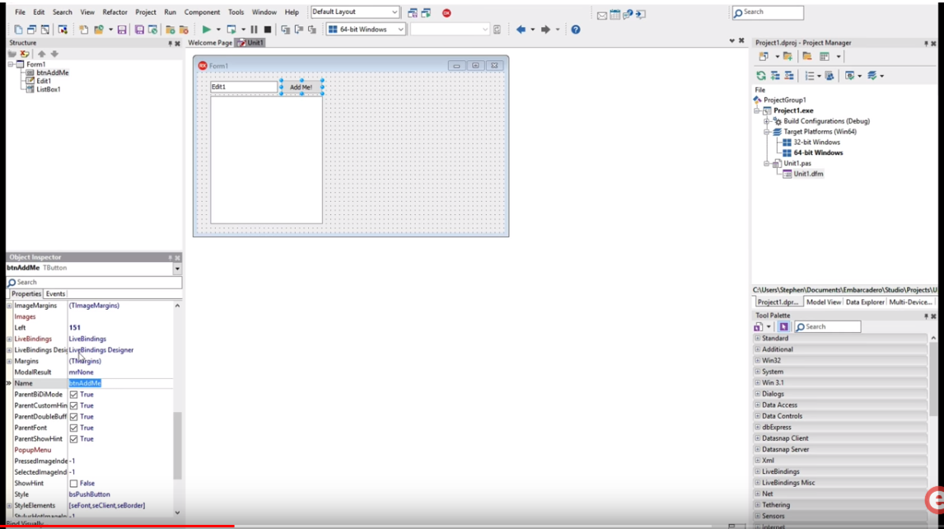Select 32-bit Windows platform node
This screenshot has height=529, width=944.
[x=816, y=143]
